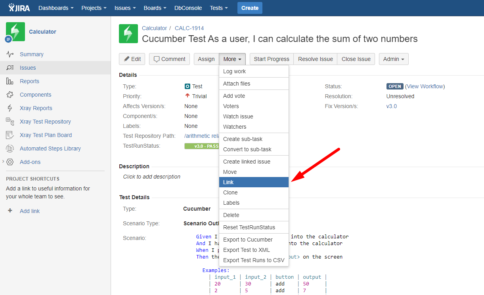The height and width of the screenshot is (295, 484).
Task: Click the Summary sidebar icon
Action: pyautogui.click(x=10, y=54)
